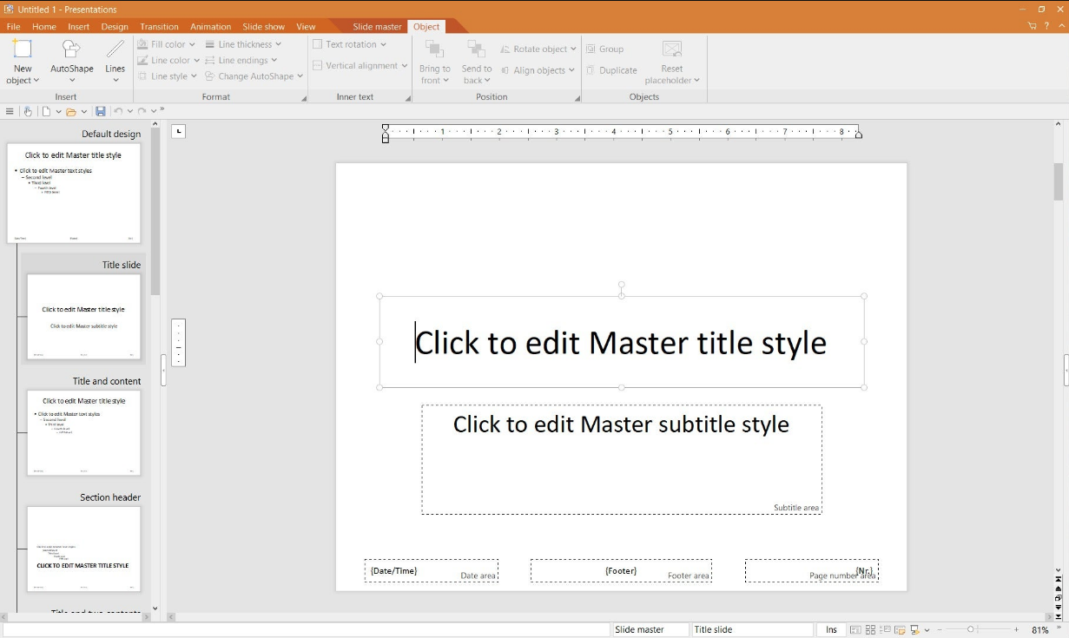Image resolution: width=1069 pixels, height=638 pixels.
Task: Click the Duplicate button
Action: [x=611, y=70]
